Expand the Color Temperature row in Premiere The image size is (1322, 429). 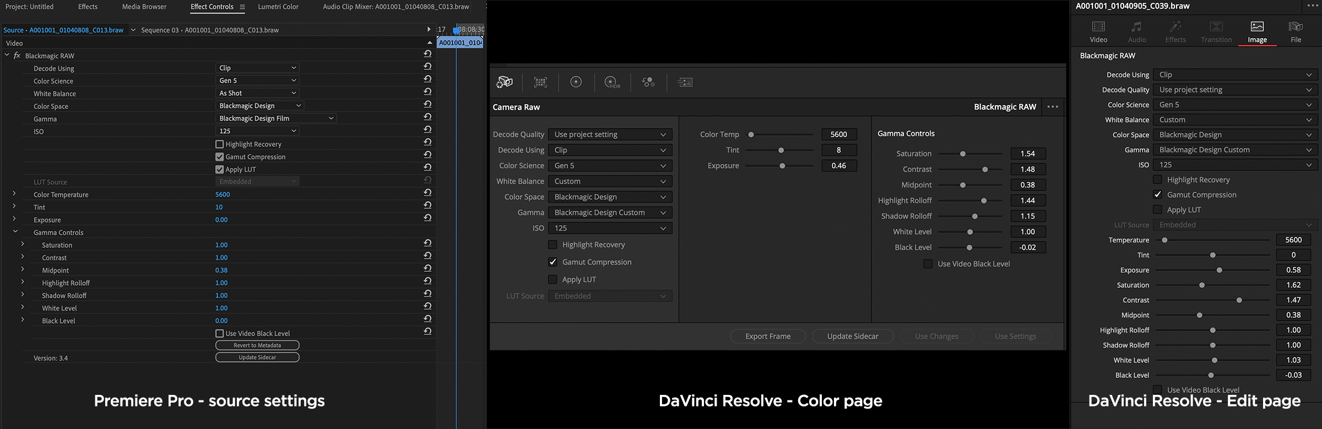pyautogui.click(x=14, y=194)
